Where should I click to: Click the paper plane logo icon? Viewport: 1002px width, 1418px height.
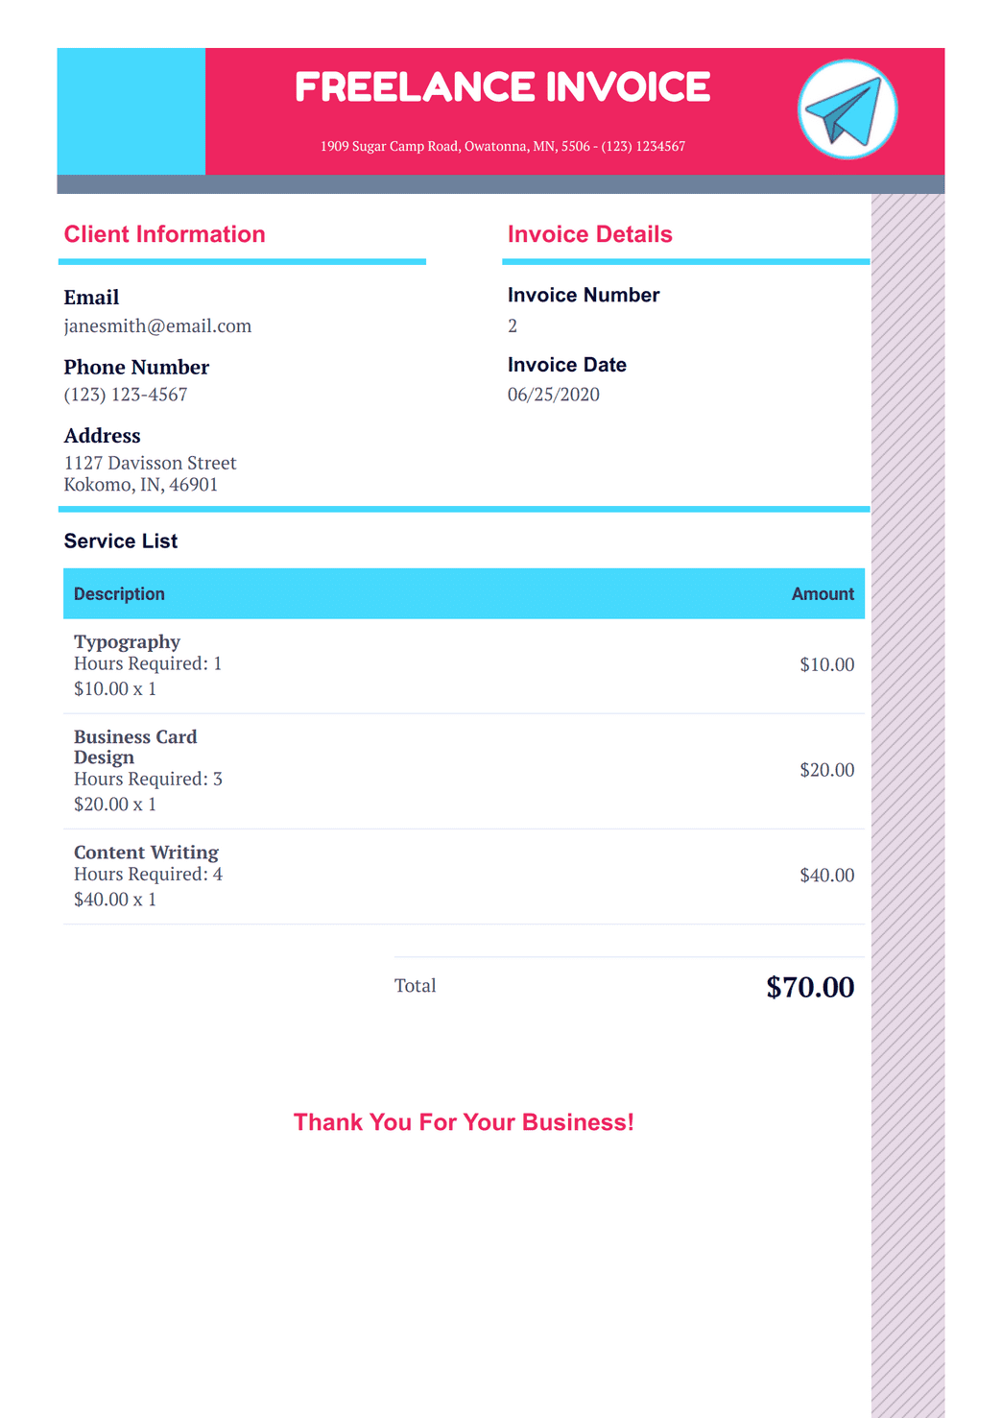coord(847,109)
